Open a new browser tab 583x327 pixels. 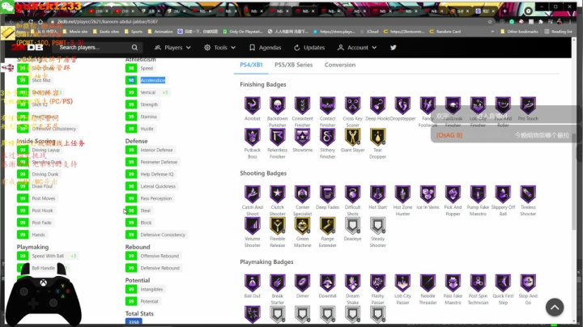click(x=504, y=11)
